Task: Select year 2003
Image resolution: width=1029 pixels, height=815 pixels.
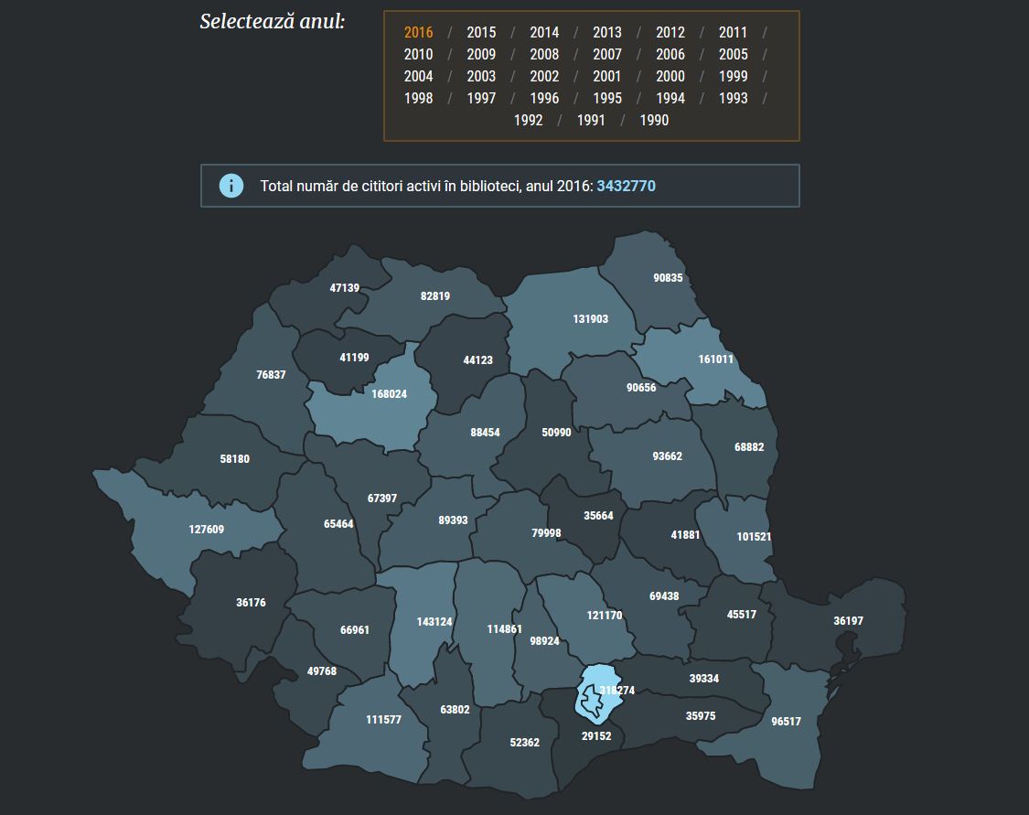Action: pos(481,76)
